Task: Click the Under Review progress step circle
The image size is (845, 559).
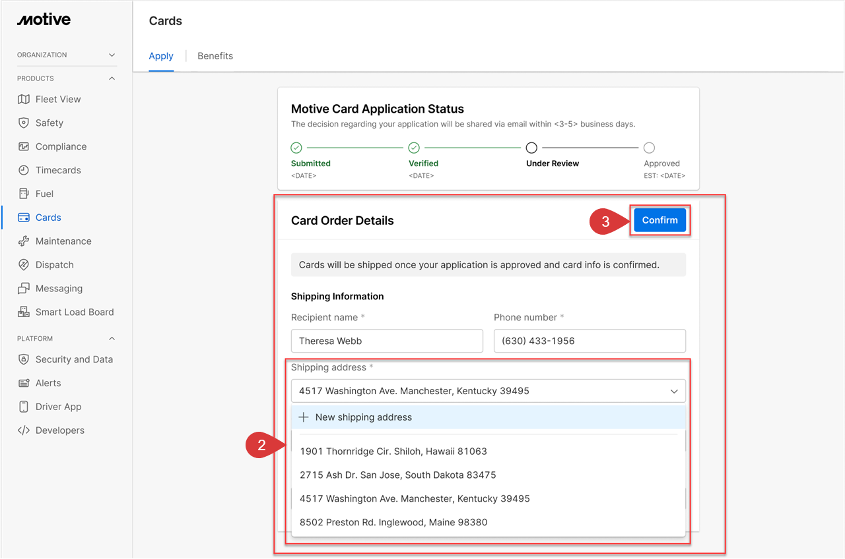Action: [x=531, y=148]
